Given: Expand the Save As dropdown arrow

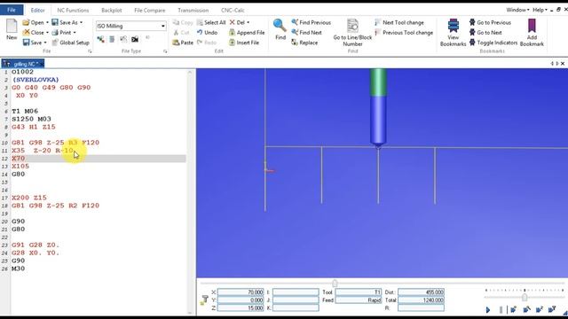Looking at the screenshot, I should tap(81, 22).
